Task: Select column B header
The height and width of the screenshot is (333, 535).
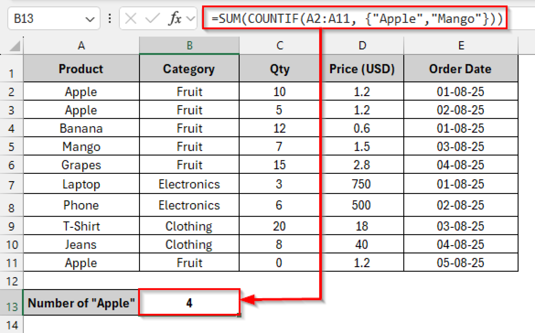Action: point(189,46)
